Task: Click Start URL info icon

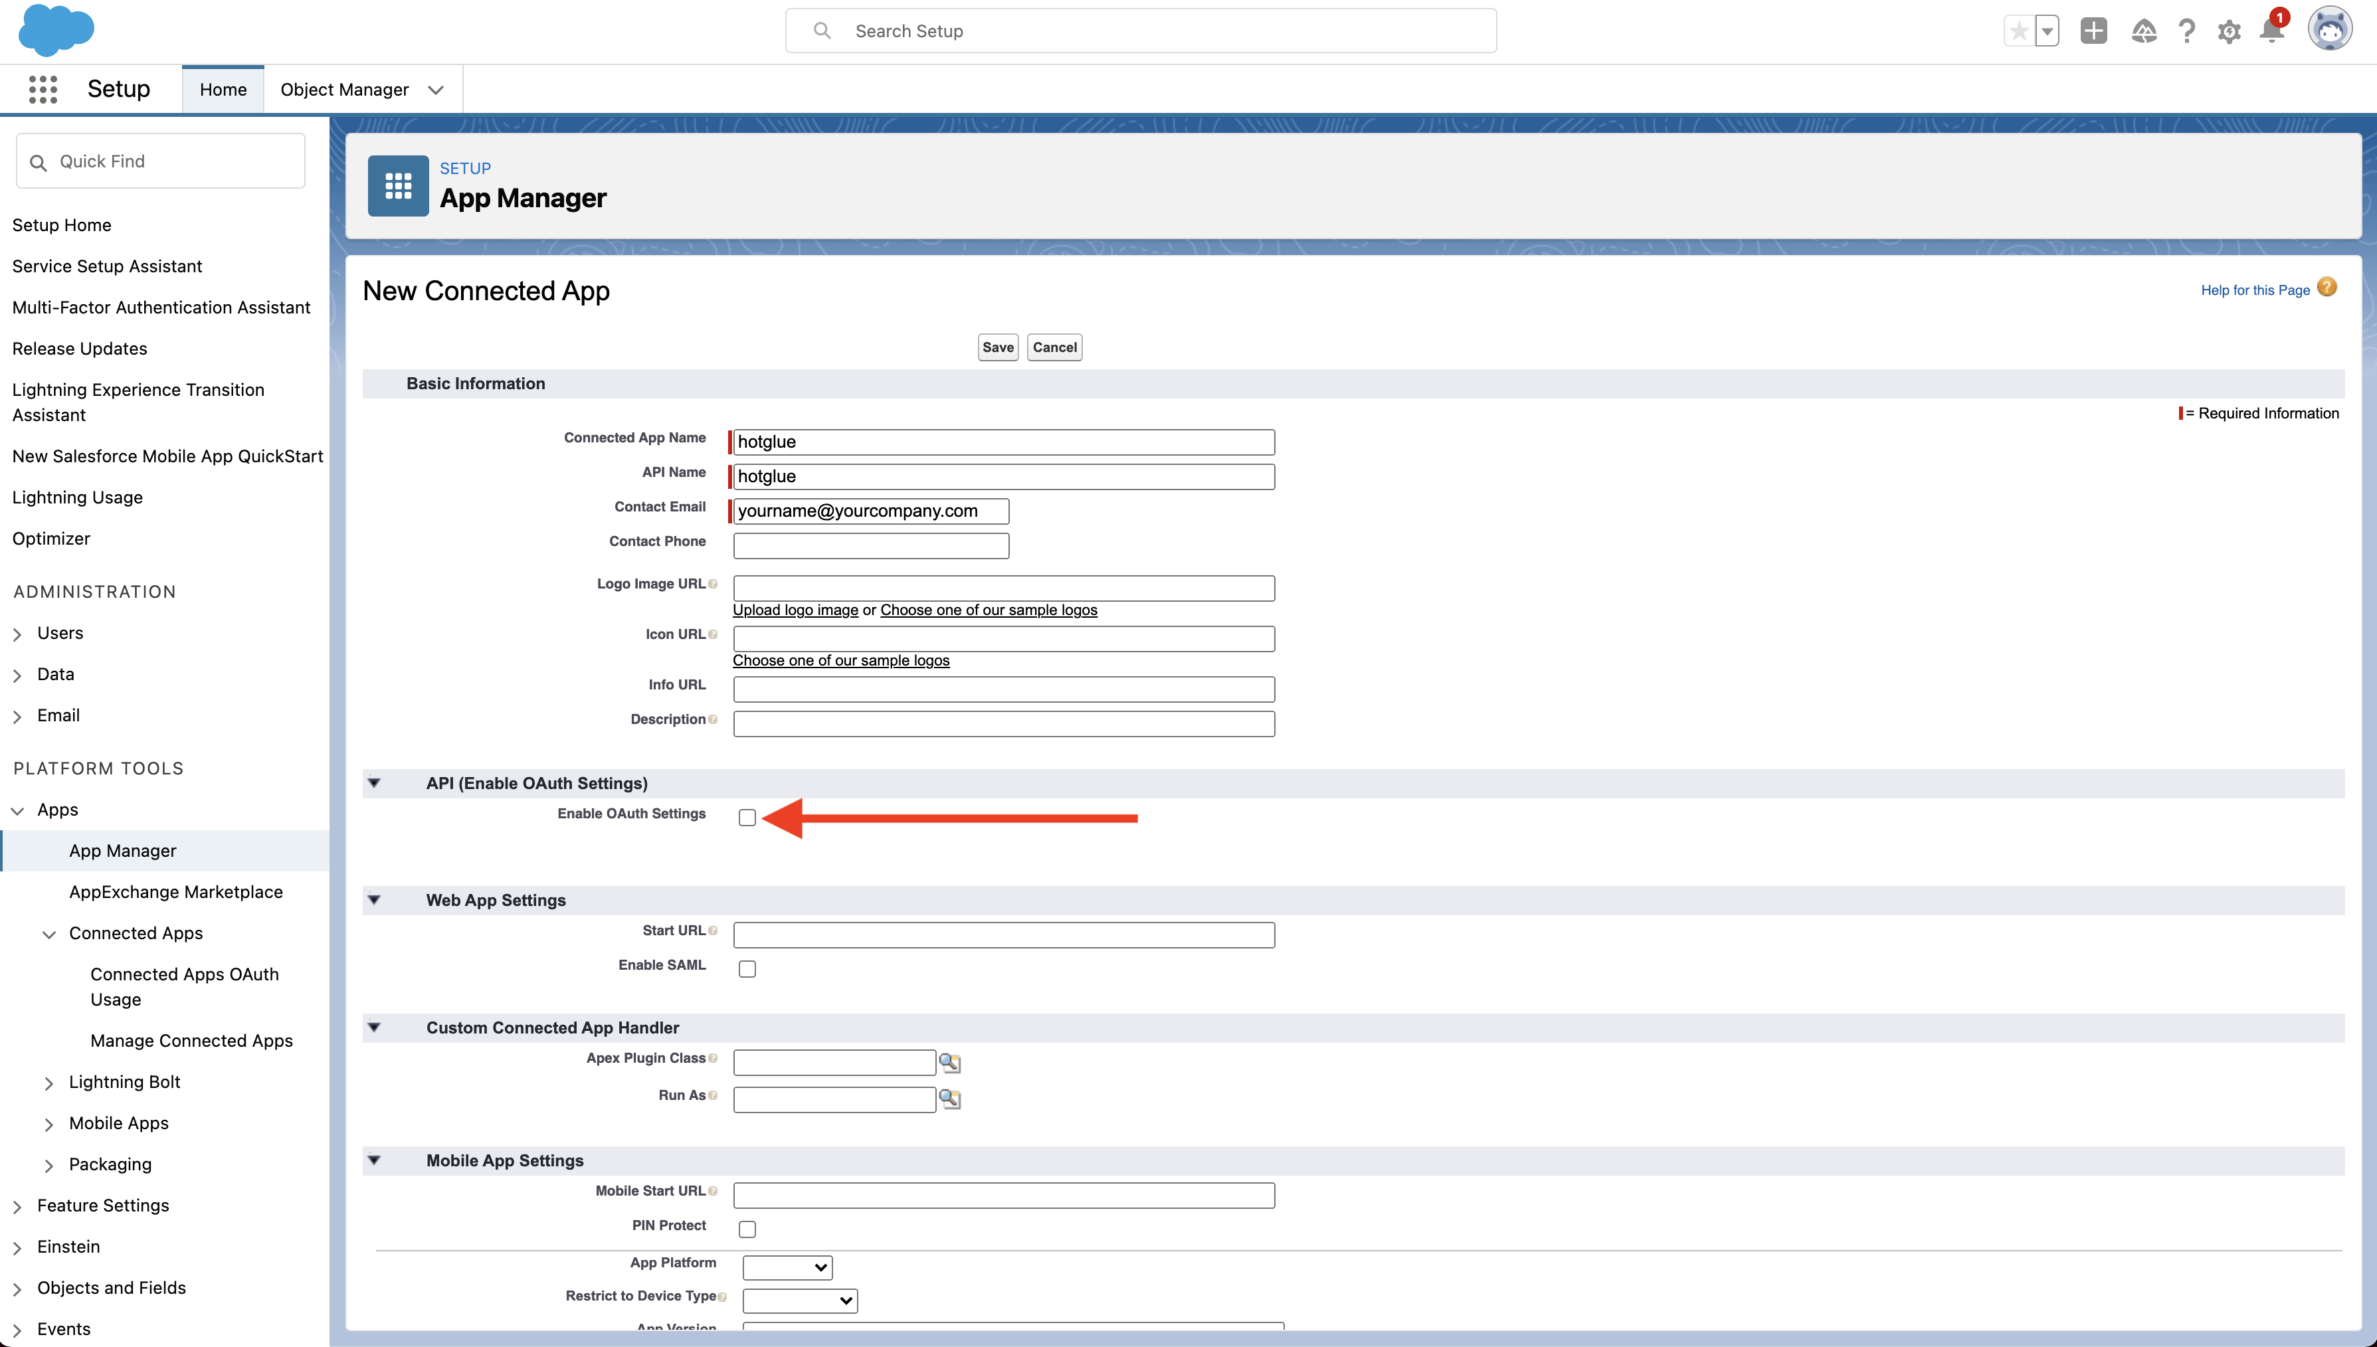Action: click(712, 931)
